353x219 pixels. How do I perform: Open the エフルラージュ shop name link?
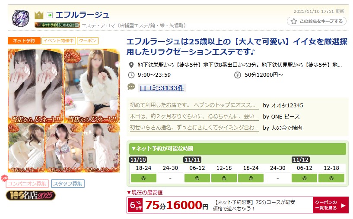82,15
